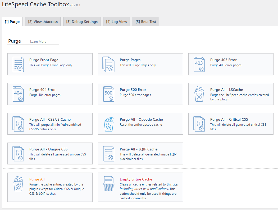278x210 pixels.
Task: Click the Purge 404 Error title
Action: click(43, 90)
